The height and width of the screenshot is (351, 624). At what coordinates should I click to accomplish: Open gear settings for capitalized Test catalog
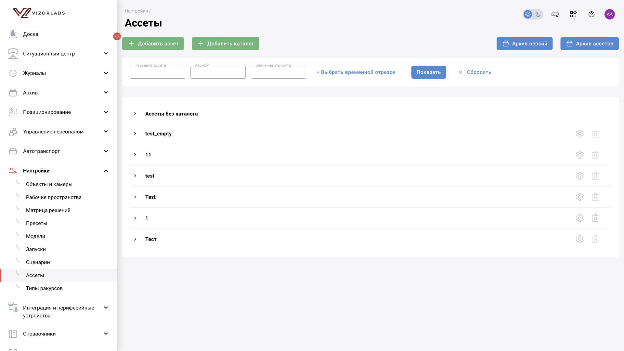[579, 197]
